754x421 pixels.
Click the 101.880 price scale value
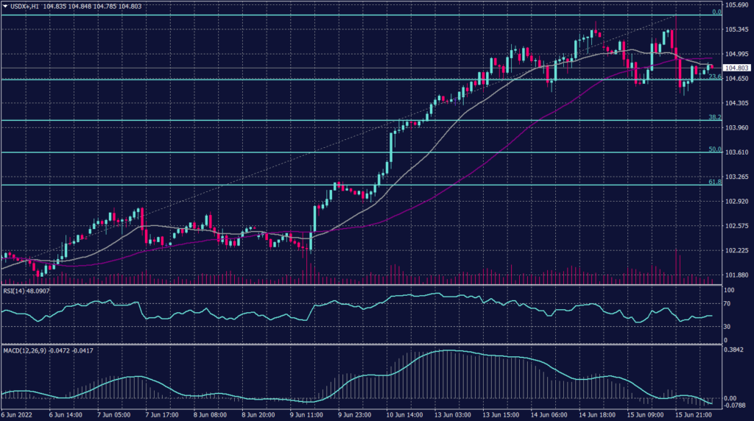(x=738, y=276)
